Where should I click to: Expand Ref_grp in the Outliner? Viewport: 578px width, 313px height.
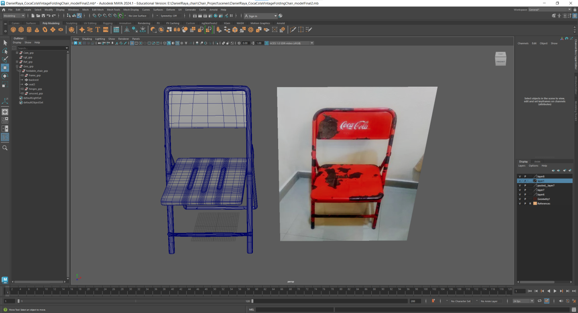pos(17,62)
